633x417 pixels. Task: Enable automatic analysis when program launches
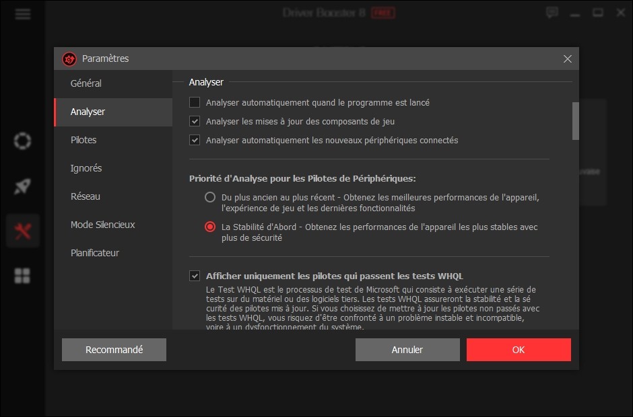point(195,102)
